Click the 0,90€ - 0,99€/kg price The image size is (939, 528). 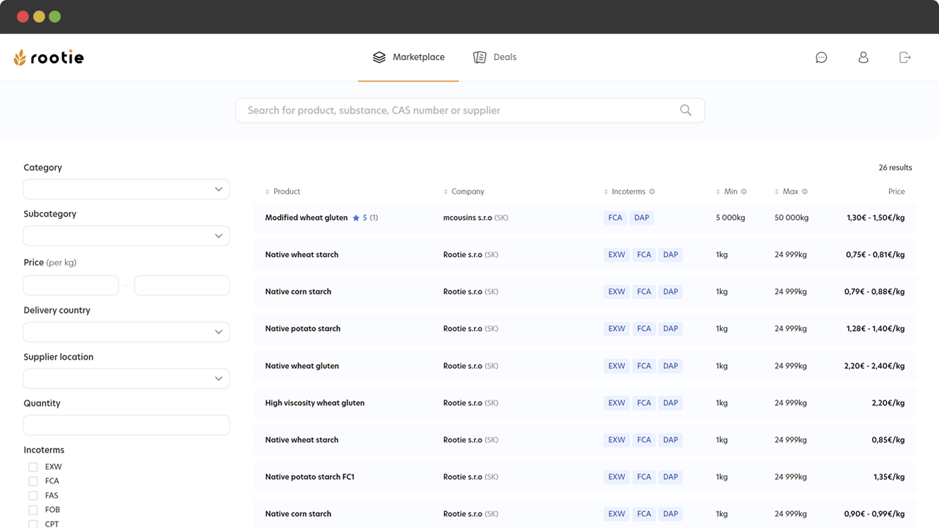(x=875, y=514)
